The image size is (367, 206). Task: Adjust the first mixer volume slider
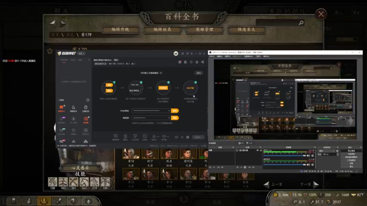(284, 156)
